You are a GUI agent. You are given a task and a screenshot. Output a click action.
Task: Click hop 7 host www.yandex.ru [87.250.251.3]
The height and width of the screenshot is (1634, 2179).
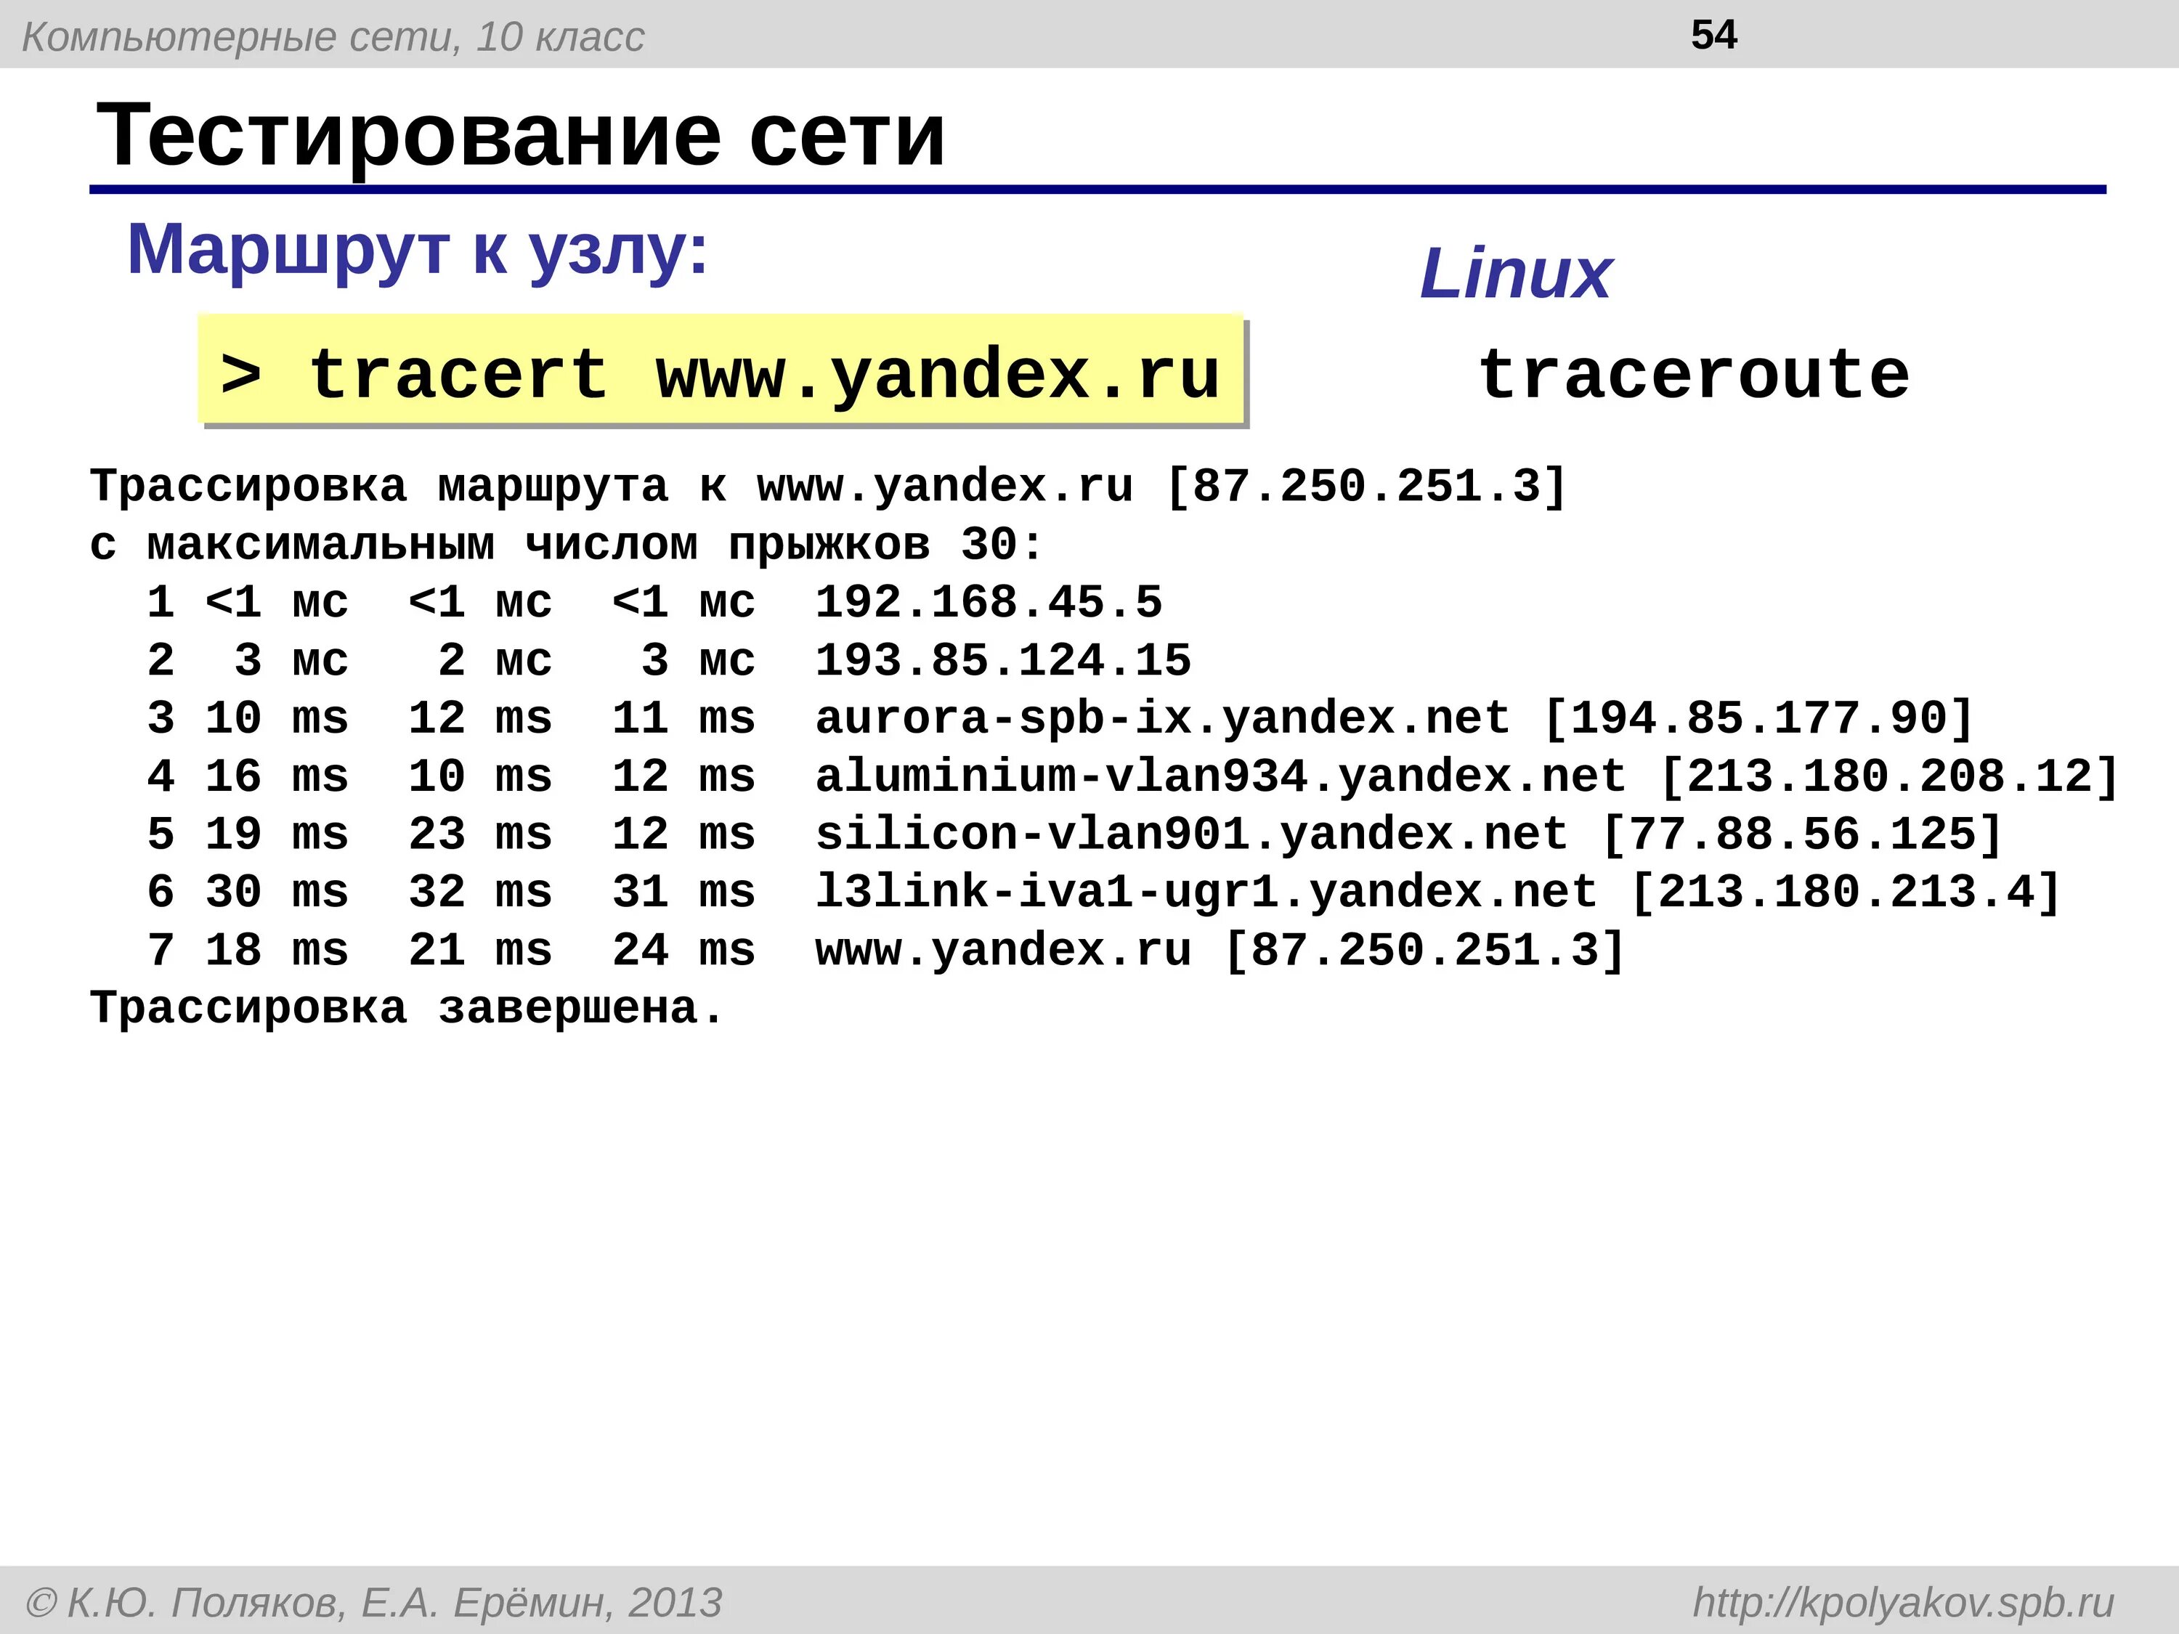[x=1220, y=951]
